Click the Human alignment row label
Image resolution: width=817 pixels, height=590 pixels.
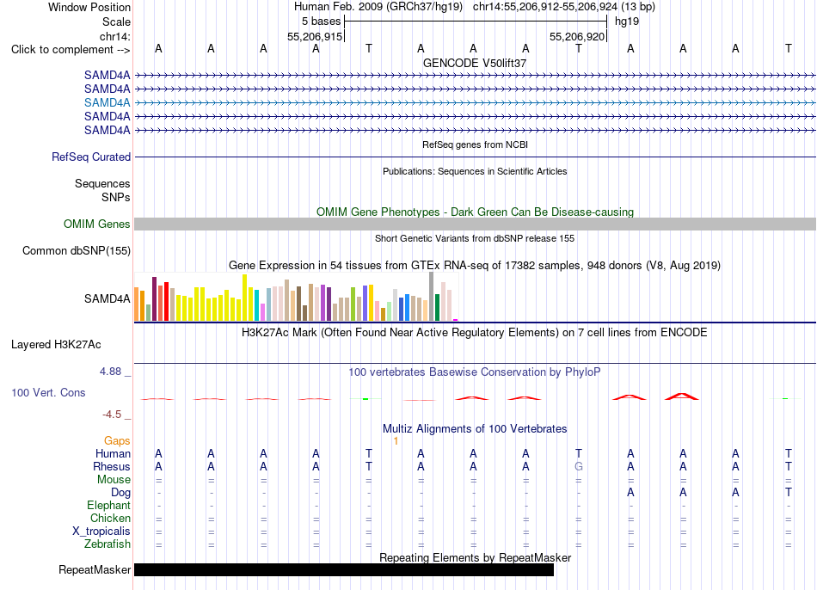[113, 453]
